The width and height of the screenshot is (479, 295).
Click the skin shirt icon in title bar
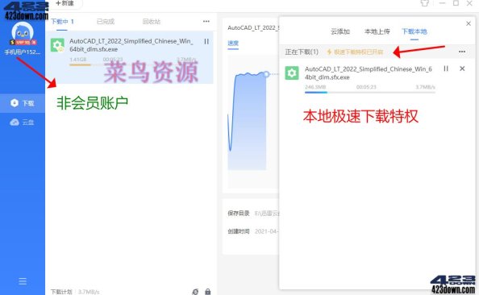424,3
